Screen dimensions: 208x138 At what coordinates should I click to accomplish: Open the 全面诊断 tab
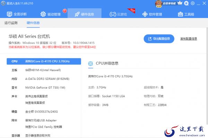pos(17,14)
